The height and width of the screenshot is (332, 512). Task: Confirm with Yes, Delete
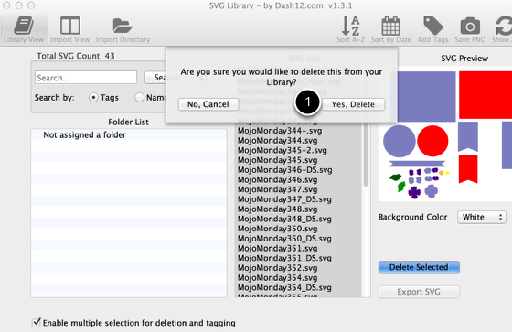pyautogui.click(x=353, y=104)
